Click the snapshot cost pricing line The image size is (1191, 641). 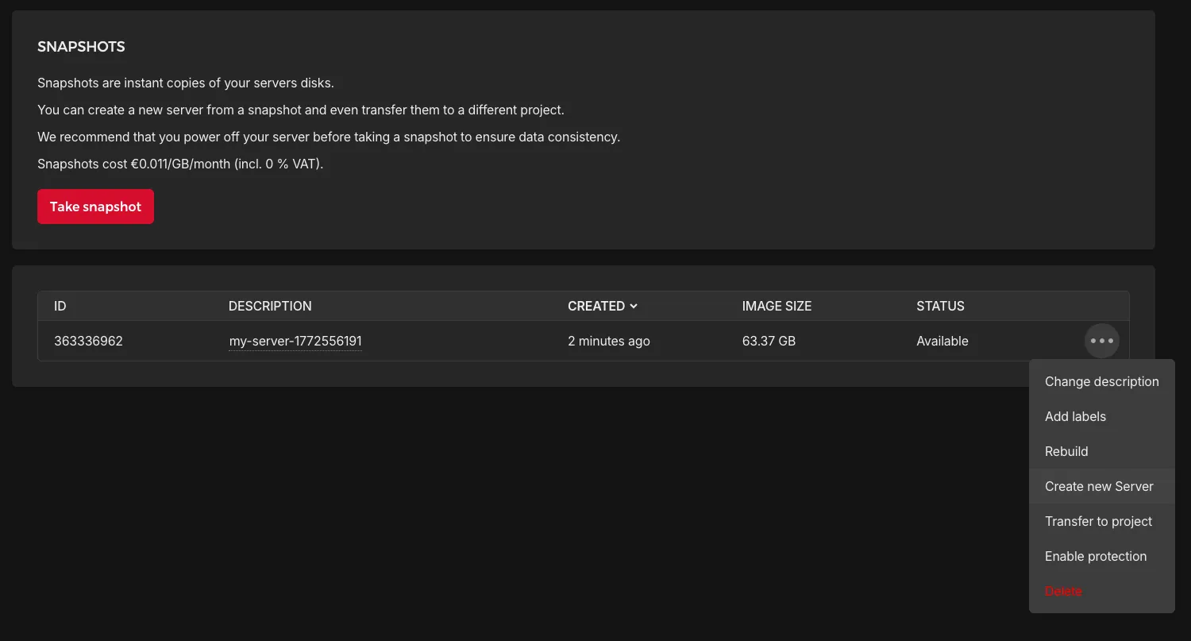(x=180, y=164)
